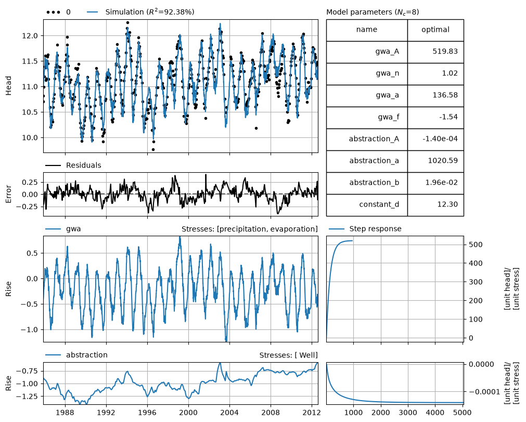Click the 12.30 constant value cell
The height and width of the screenshot is (422, 526).
pos(435,205)
